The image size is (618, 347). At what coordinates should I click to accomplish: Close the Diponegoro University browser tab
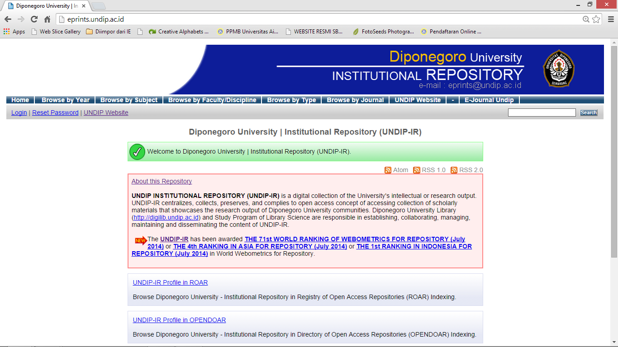[83, 6]
